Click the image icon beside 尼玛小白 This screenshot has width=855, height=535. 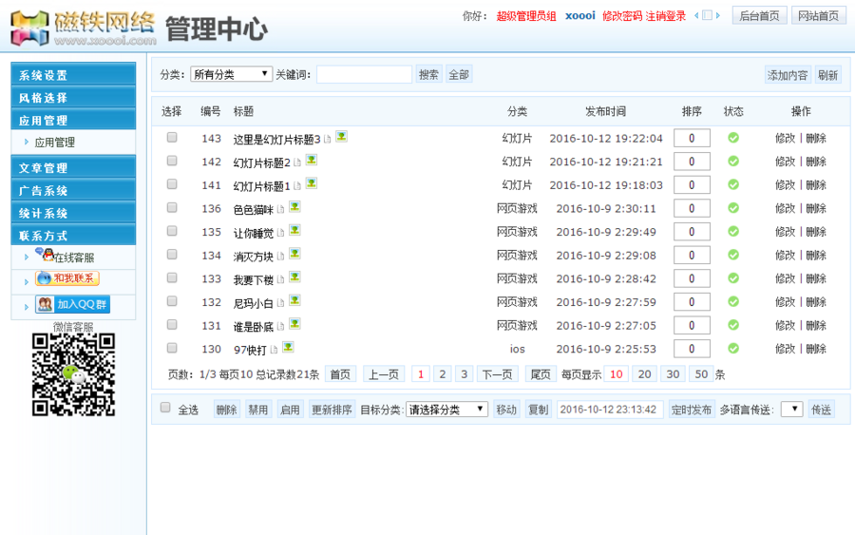click(x=294, y=300)
